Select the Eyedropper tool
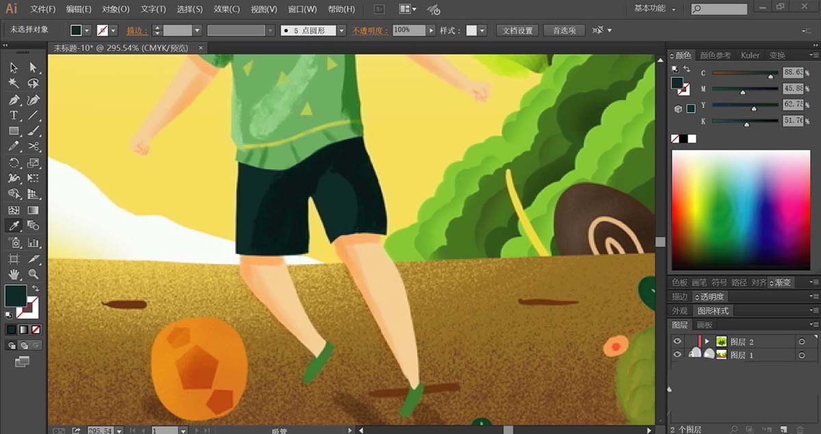 14,226
